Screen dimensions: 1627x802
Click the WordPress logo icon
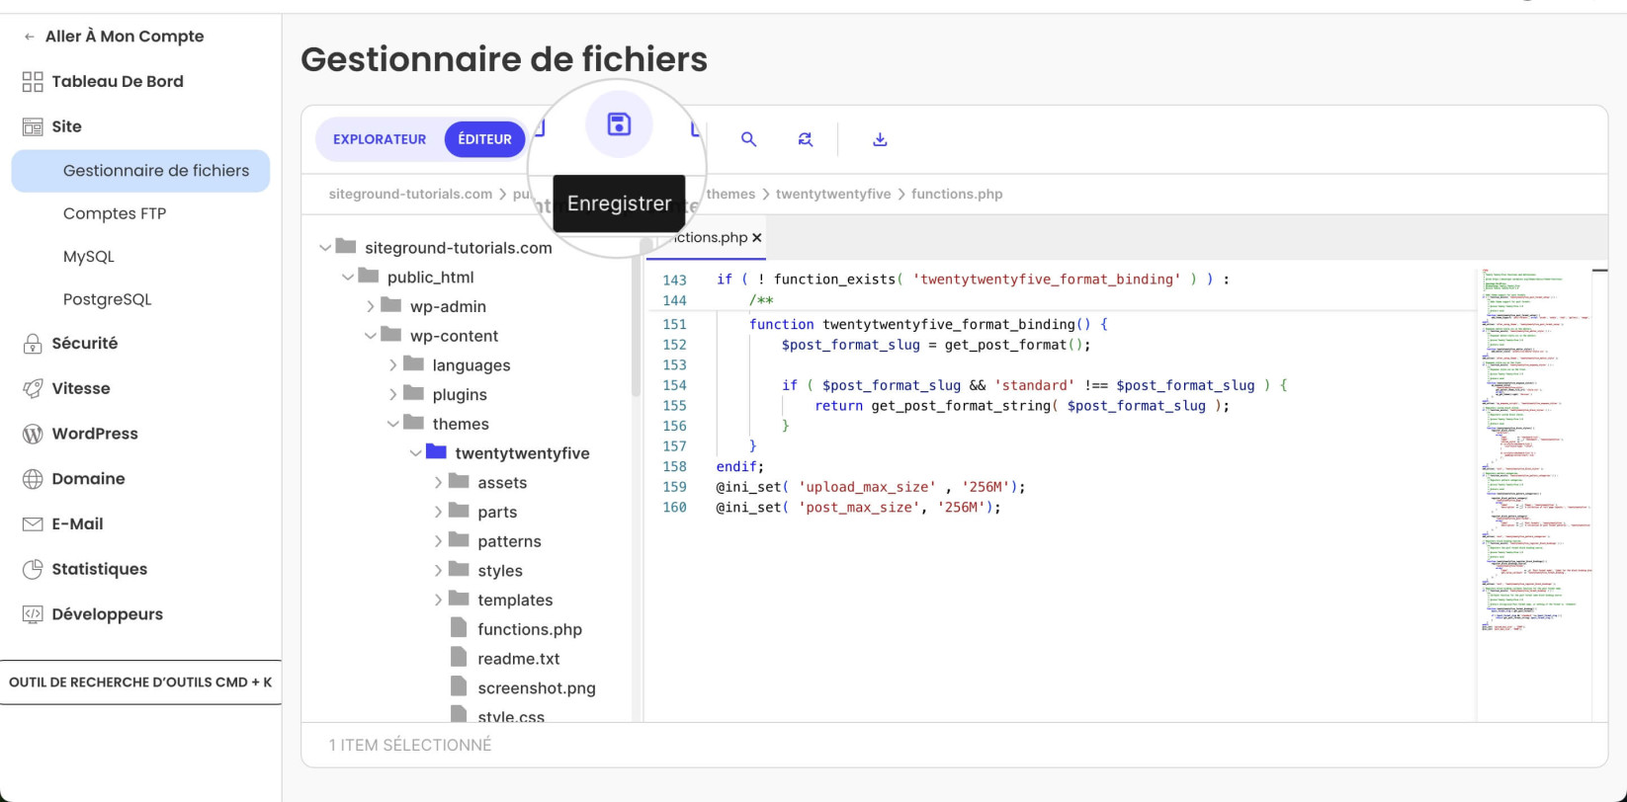tap(33, 434)
